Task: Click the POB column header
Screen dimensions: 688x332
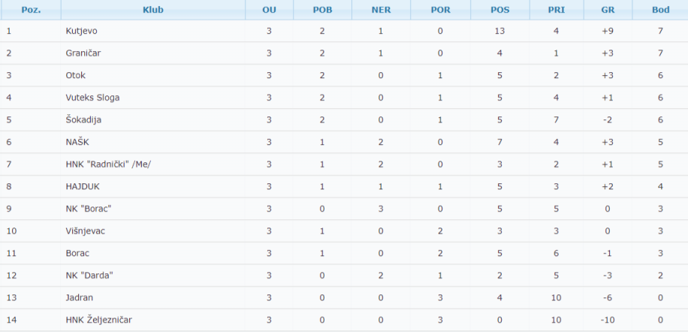Action: click(322, 10)
